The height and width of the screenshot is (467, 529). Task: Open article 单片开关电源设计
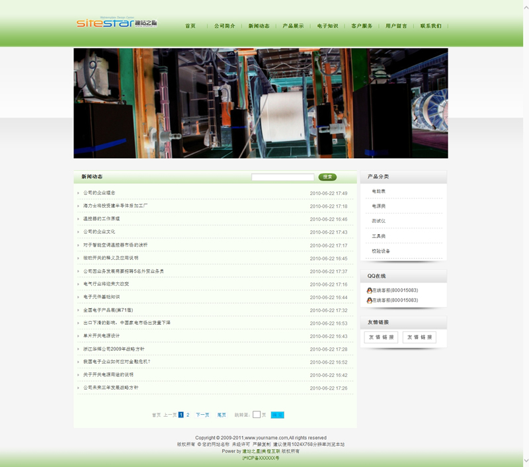pyautogui.click(x=101, y=336)
